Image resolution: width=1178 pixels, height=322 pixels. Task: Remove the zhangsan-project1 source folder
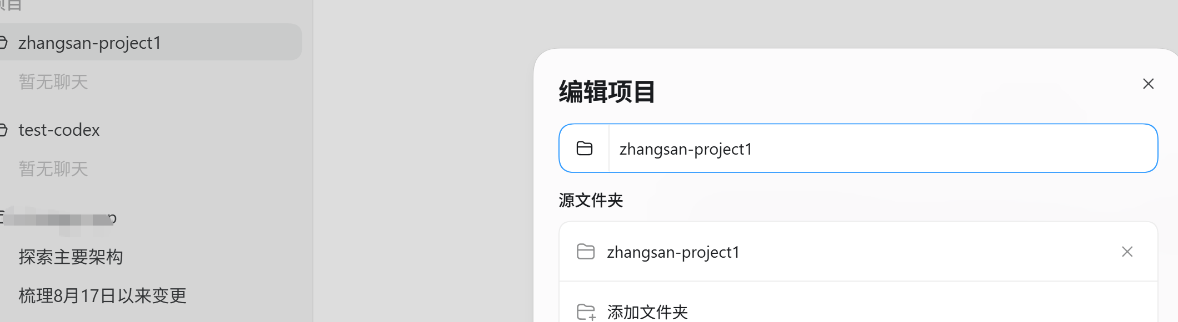pos(1127,252)
